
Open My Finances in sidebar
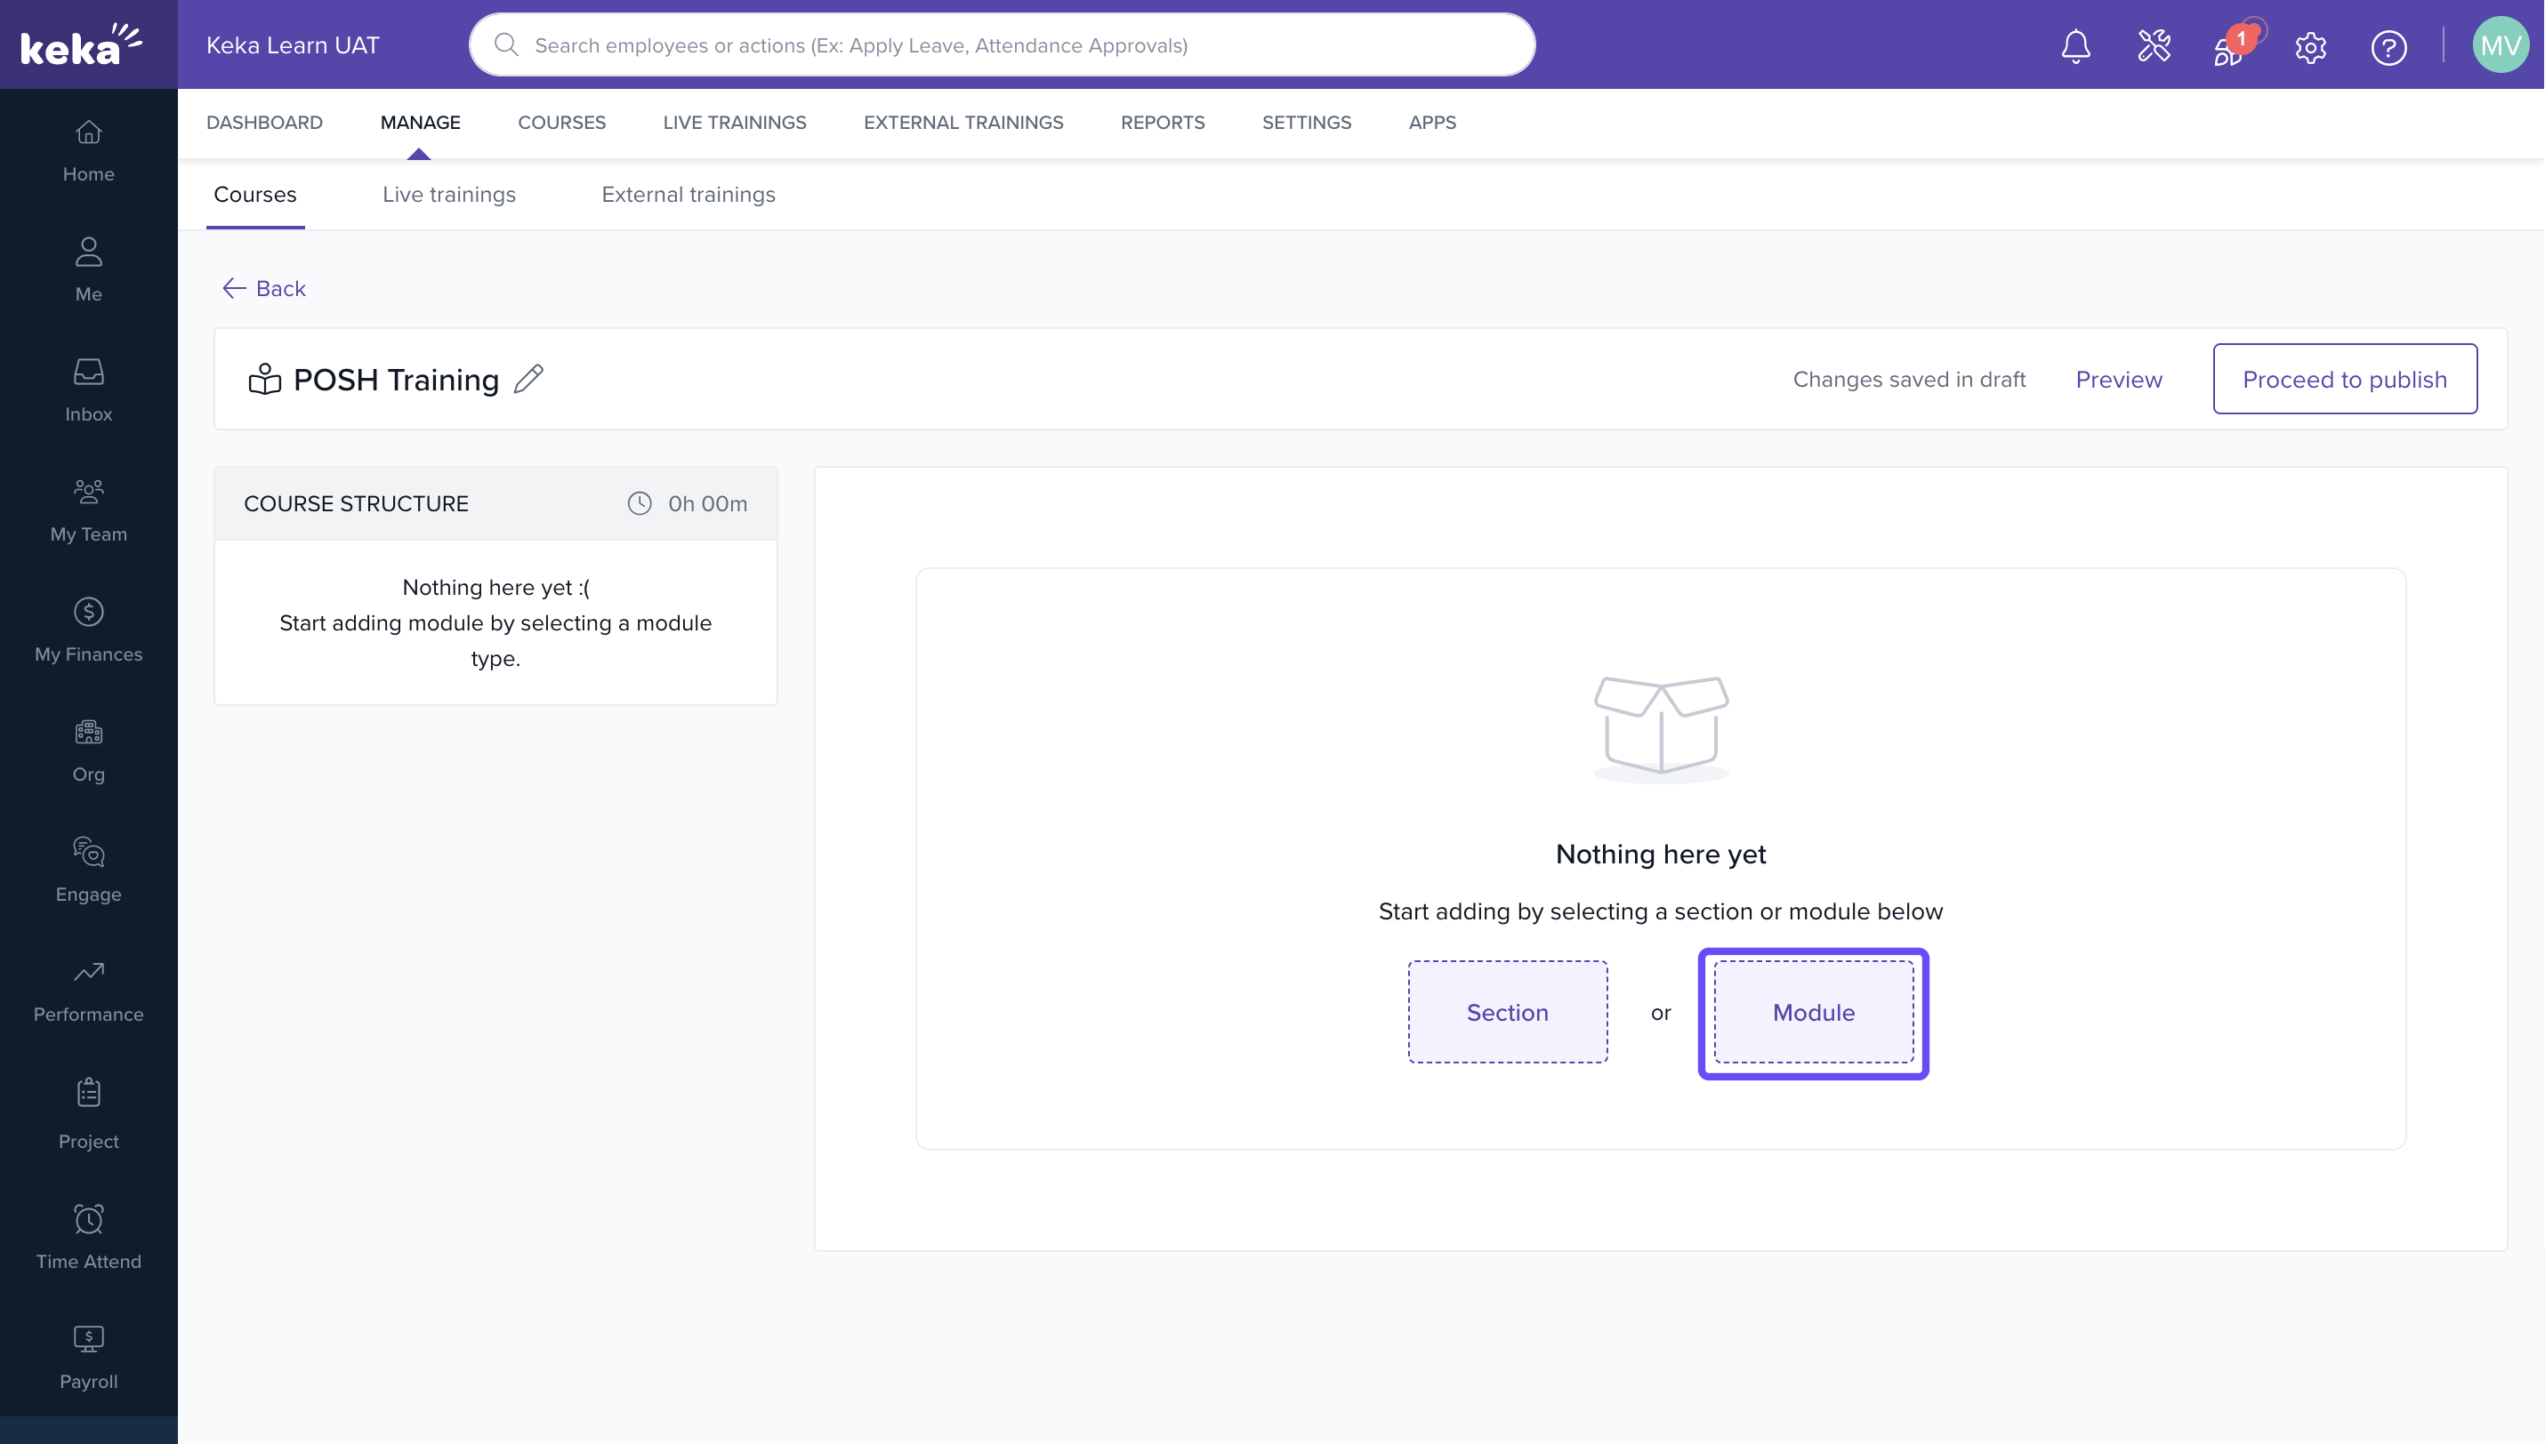[88, 630]
